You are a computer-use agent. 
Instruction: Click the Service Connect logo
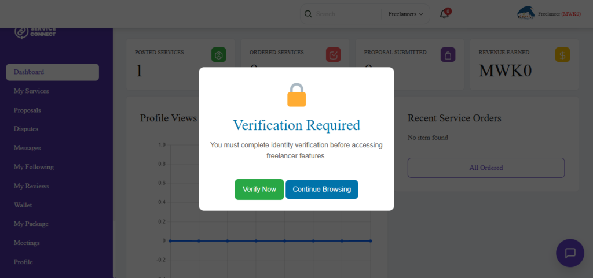coord(35,32)
